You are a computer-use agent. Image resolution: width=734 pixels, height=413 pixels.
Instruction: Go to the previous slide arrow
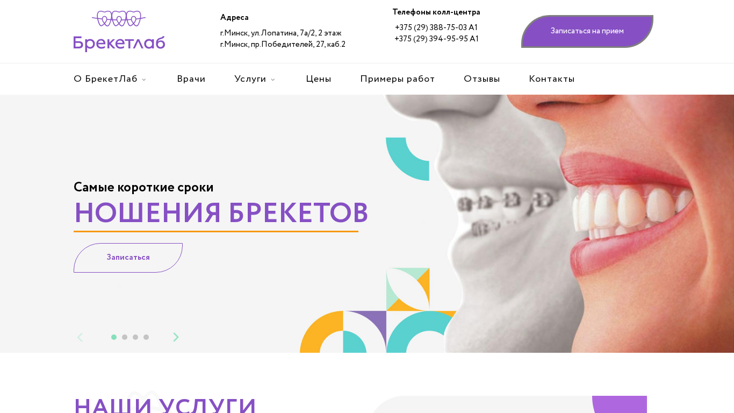point(80,337)
